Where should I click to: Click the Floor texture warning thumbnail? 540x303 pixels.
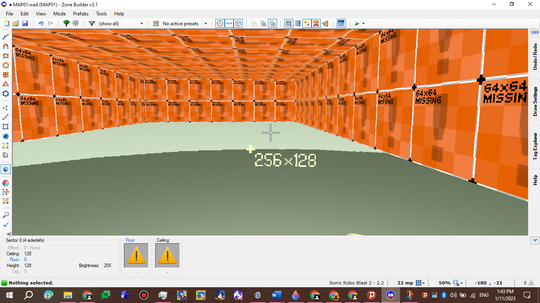tap(136, 256)
